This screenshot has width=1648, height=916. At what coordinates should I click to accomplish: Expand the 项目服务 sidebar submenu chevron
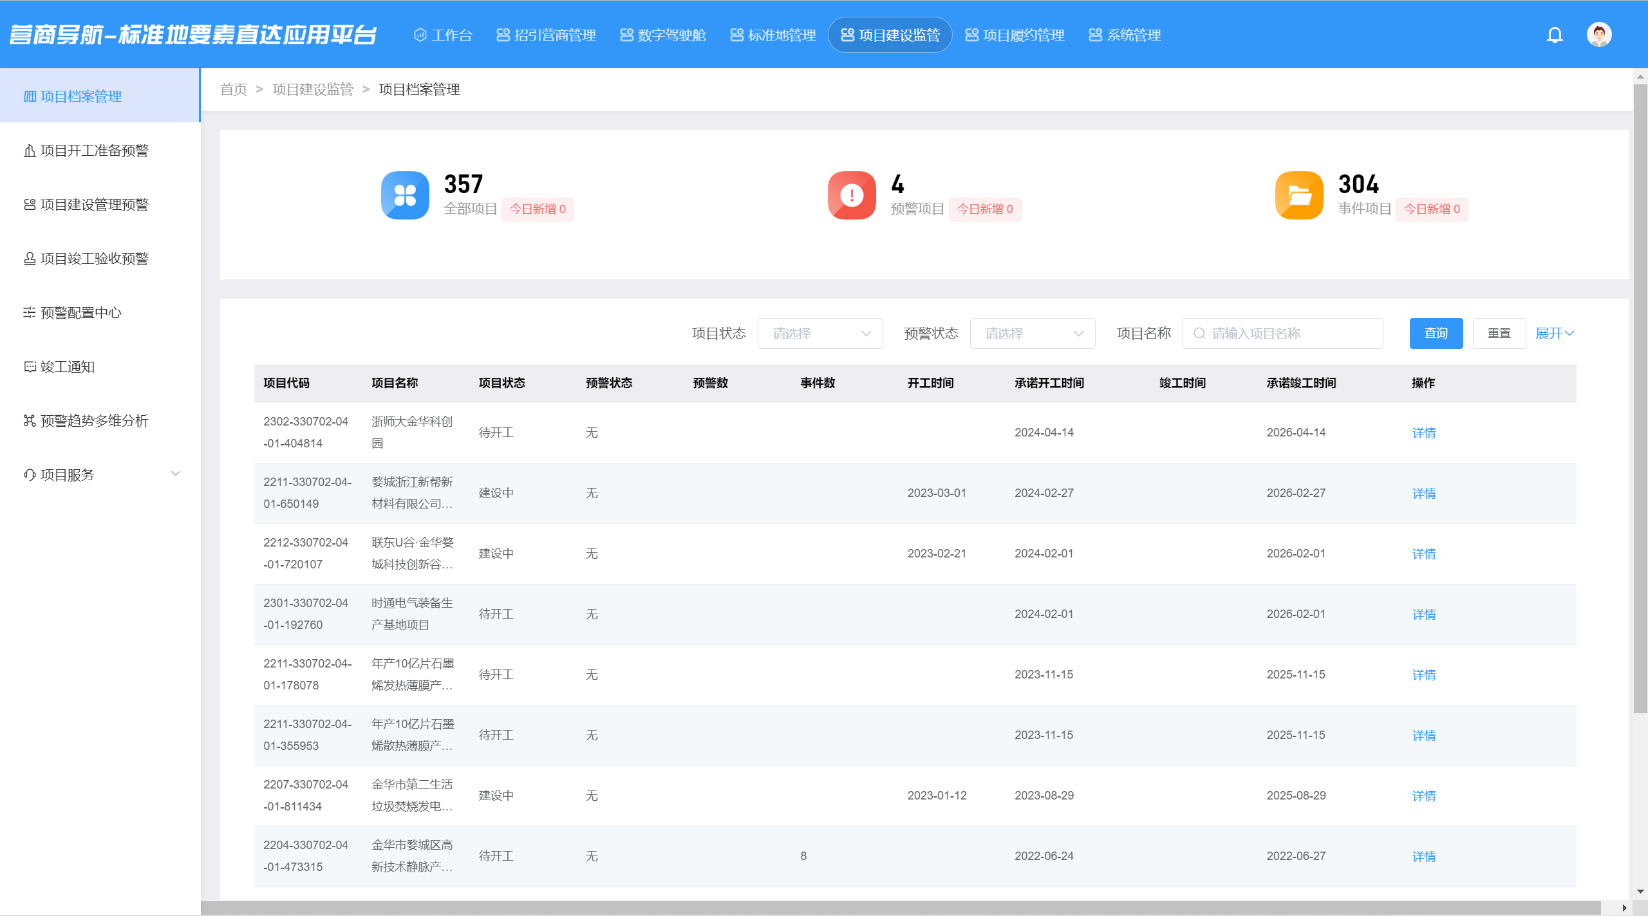(175, 474)
